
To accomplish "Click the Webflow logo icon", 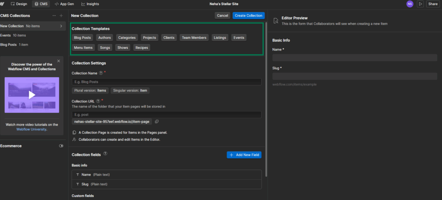I will [2, 4].
